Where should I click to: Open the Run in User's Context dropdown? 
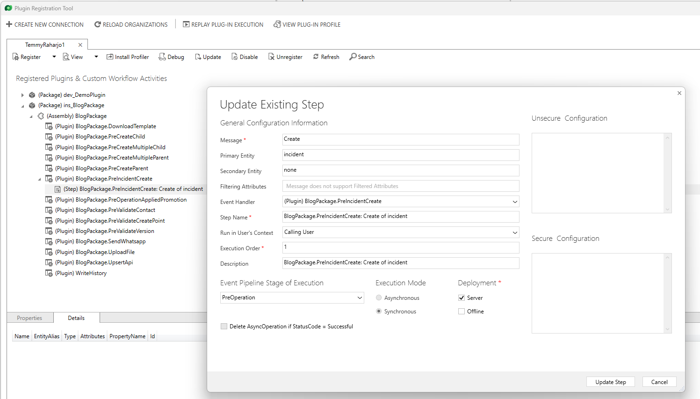pos(515,232)
